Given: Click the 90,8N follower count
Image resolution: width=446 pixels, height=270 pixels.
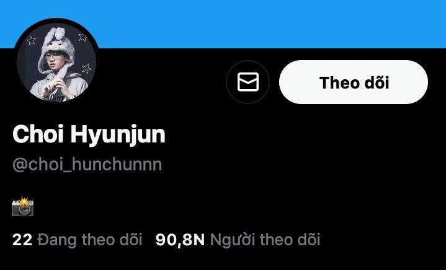Looking at the screenshot, I should (x=180, y=240).
